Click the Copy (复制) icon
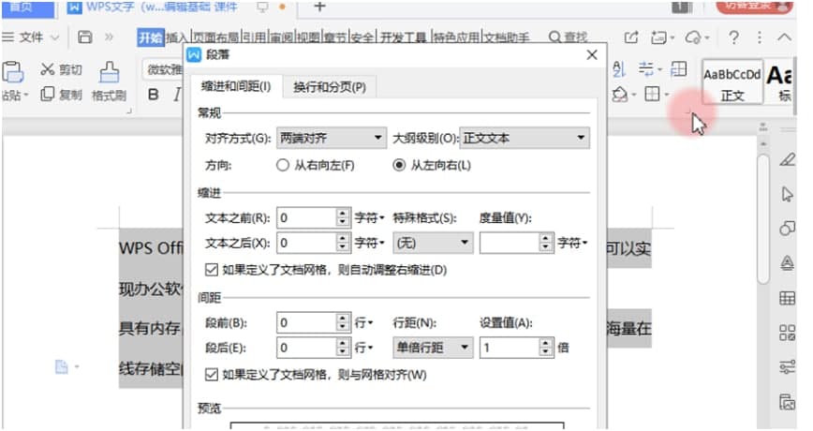 click(48, 94)
